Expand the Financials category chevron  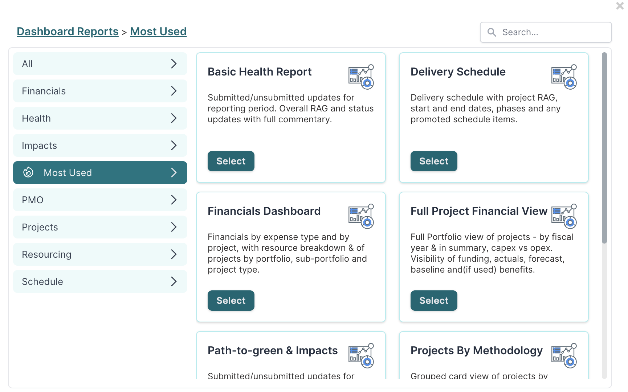tap(174, 91)
